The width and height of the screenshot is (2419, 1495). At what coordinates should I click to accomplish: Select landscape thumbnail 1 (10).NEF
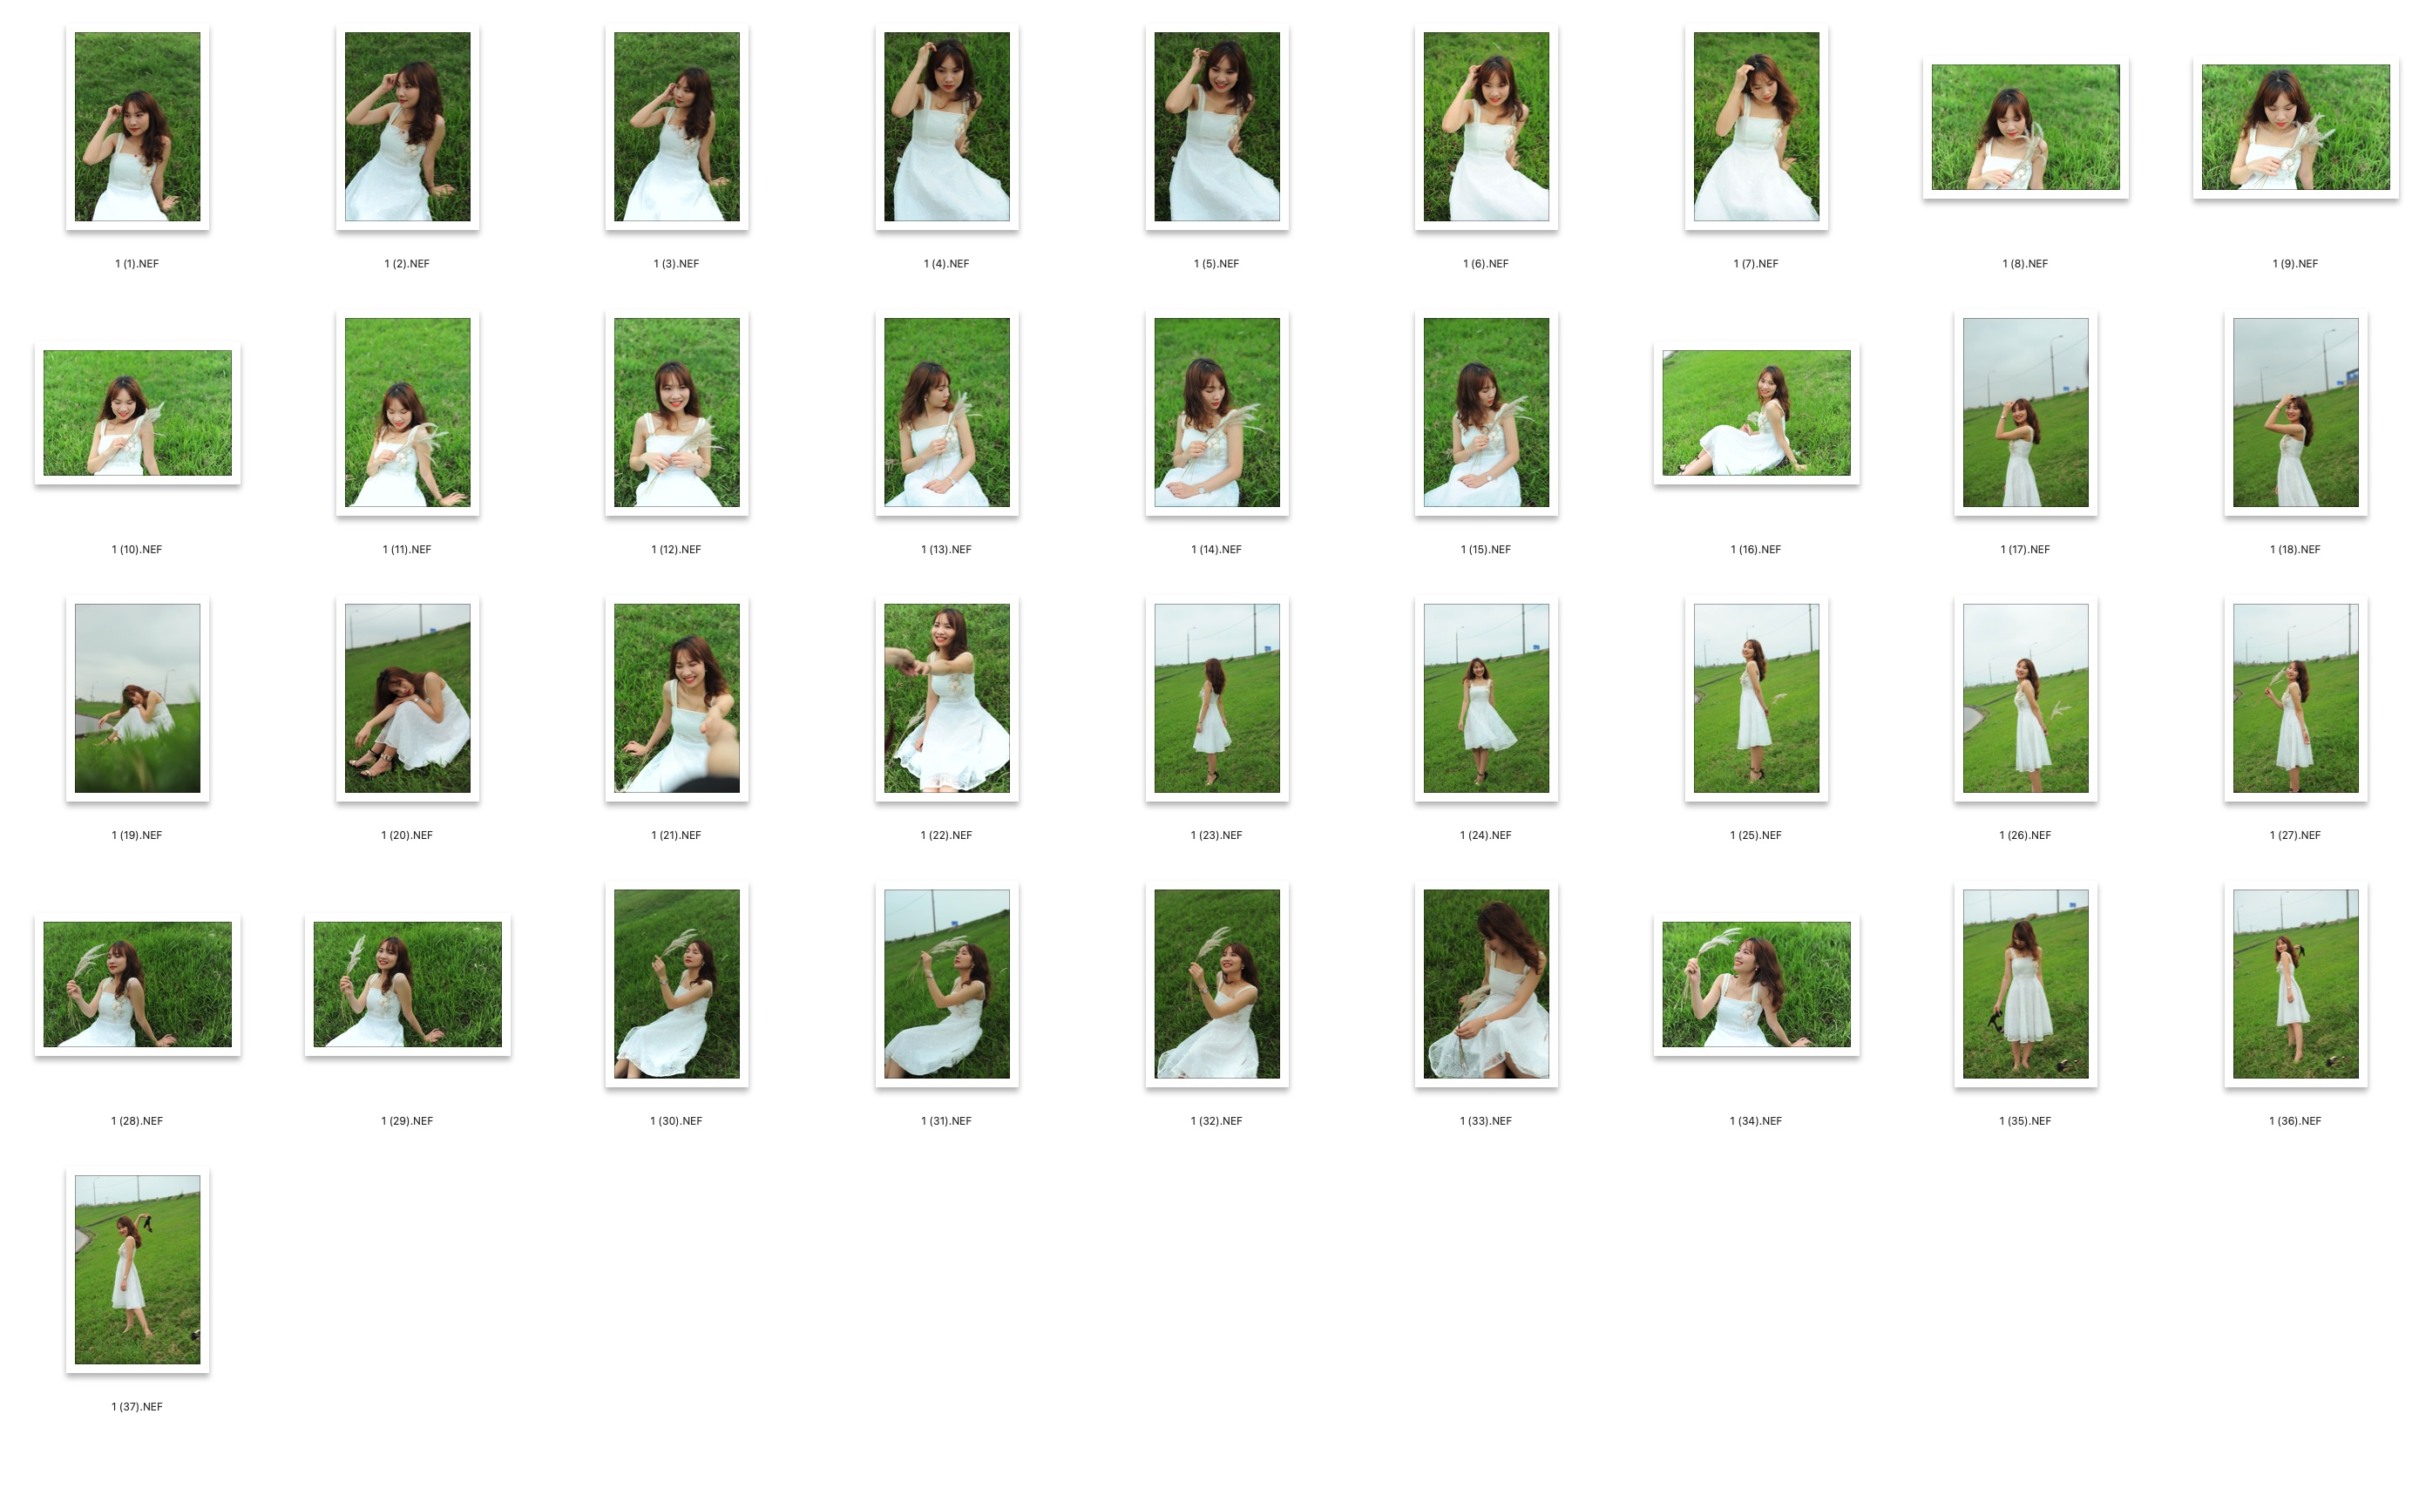tap(138, 412)
